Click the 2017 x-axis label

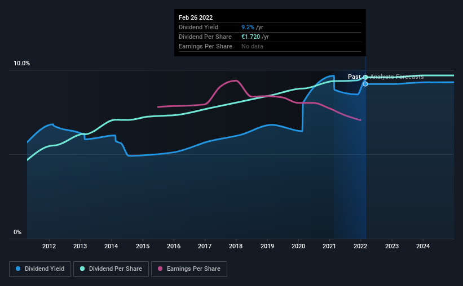point(205,246)
